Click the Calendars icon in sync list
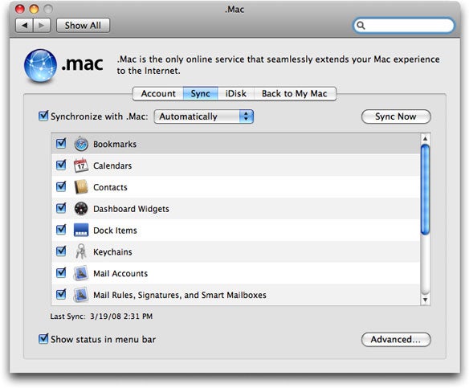This screenshot has height=388, width=469. click(x=81, y=165)
